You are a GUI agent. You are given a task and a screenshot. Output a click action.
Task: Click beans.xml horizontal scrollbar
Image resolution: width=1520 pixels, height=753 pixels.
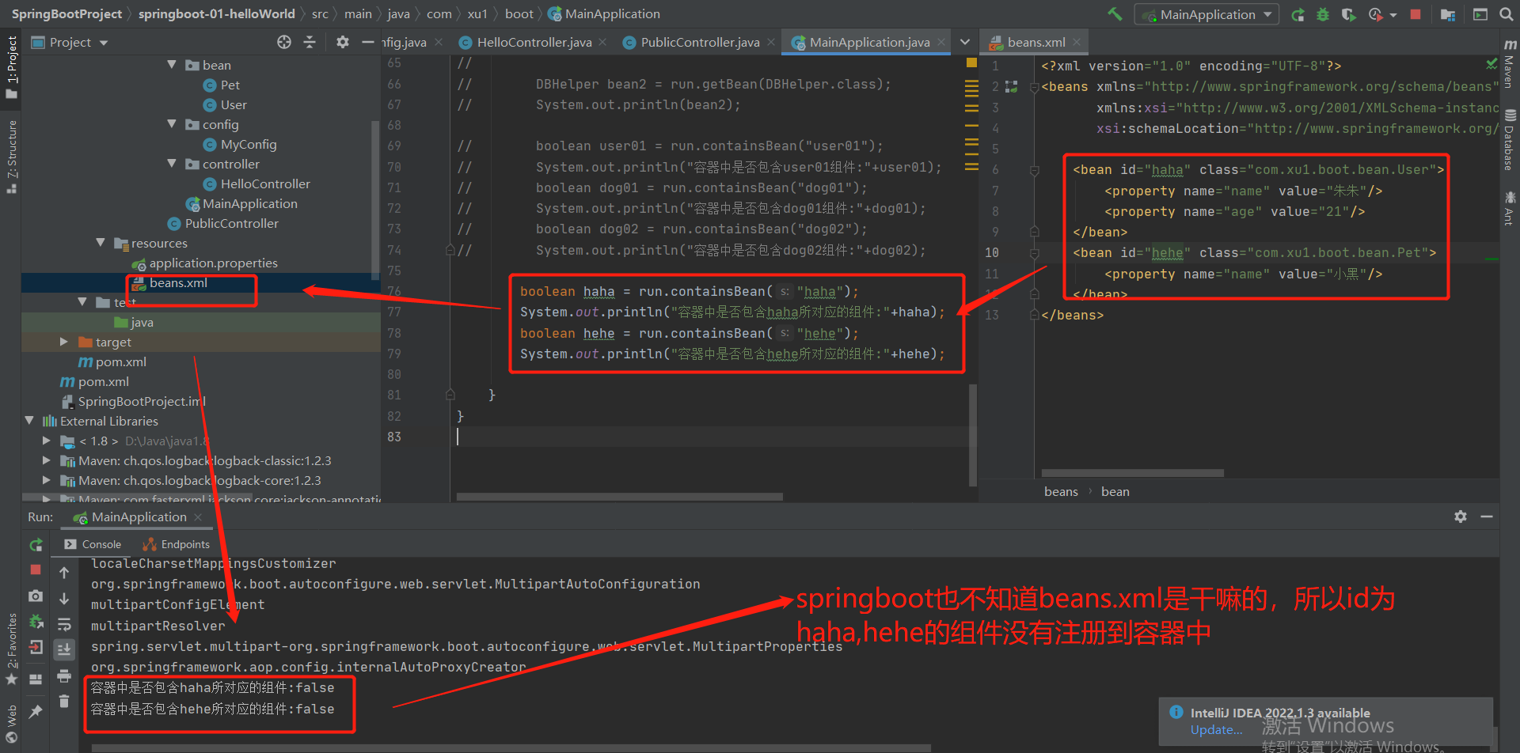pos(1132,473)
